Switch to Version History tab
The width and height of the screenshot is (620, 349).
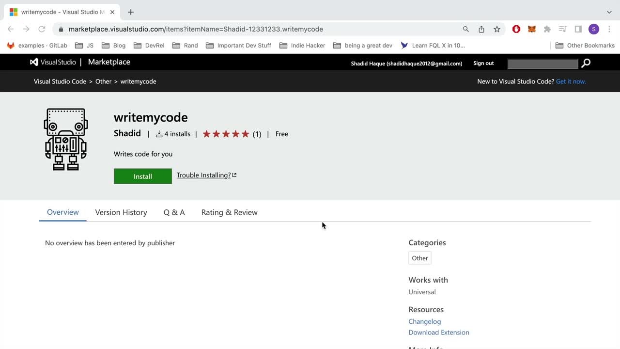coord(121,212)
